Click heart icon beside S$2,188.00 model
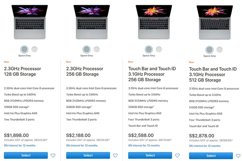This screenshot has height=161, width=242. (115, 156)
